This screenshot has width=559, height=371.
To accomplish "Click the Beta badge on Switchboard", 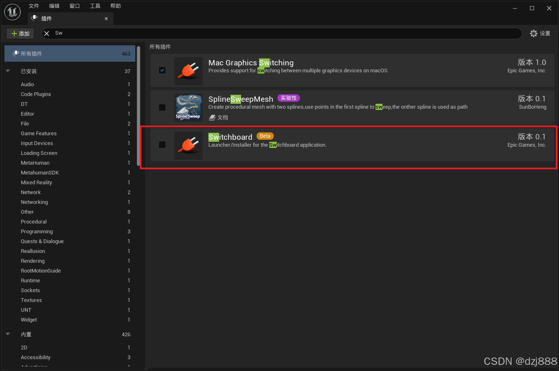I will coord(265,136).
